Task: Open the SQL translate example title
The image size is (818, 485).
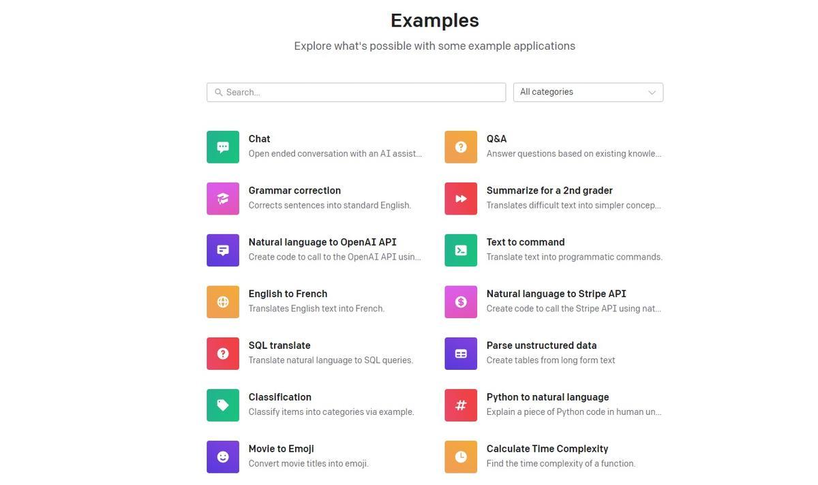Action: [279, 346]
